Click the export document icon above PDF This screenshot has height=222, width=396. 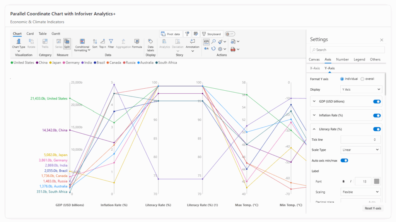point(233,41)
